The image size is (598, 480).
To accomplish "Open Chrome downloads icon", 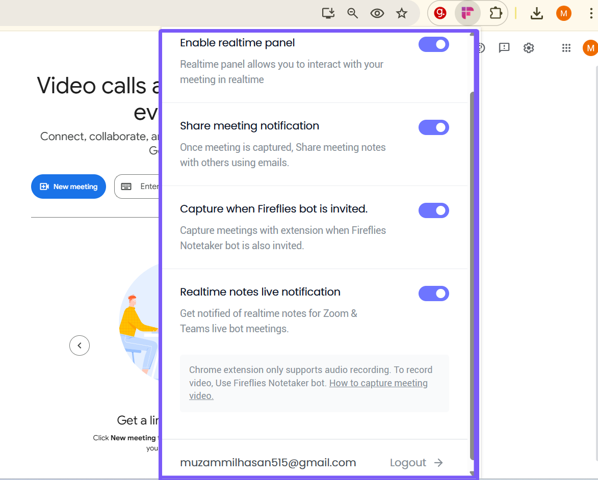I will (x=536, y=13).
